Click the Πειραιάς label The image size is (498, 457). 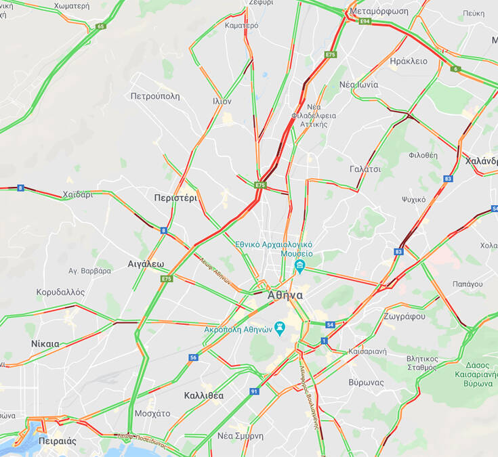(x=58, y=441)
